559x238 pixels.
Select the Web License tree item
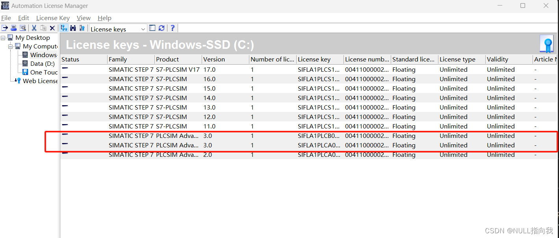pos(40,81)
